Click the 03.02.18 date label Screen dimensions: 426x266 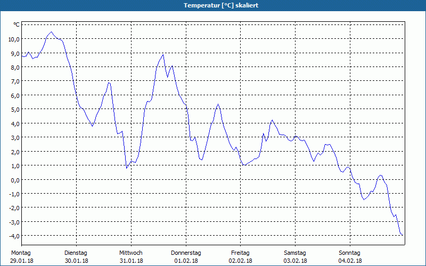tap(296, 261)
